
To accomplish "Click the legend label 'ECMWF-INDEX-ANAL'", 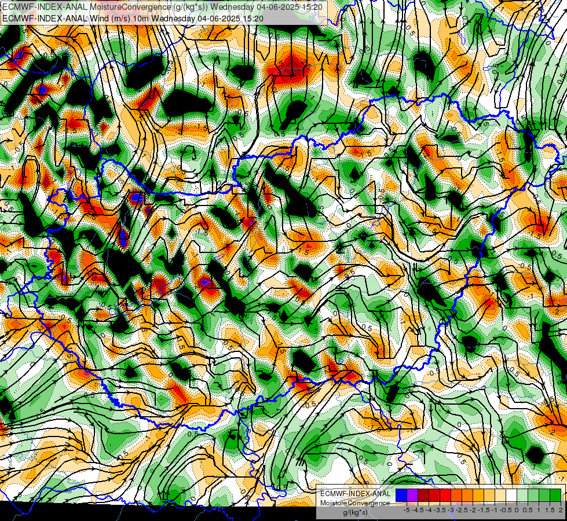I will (x=356, y=494).
